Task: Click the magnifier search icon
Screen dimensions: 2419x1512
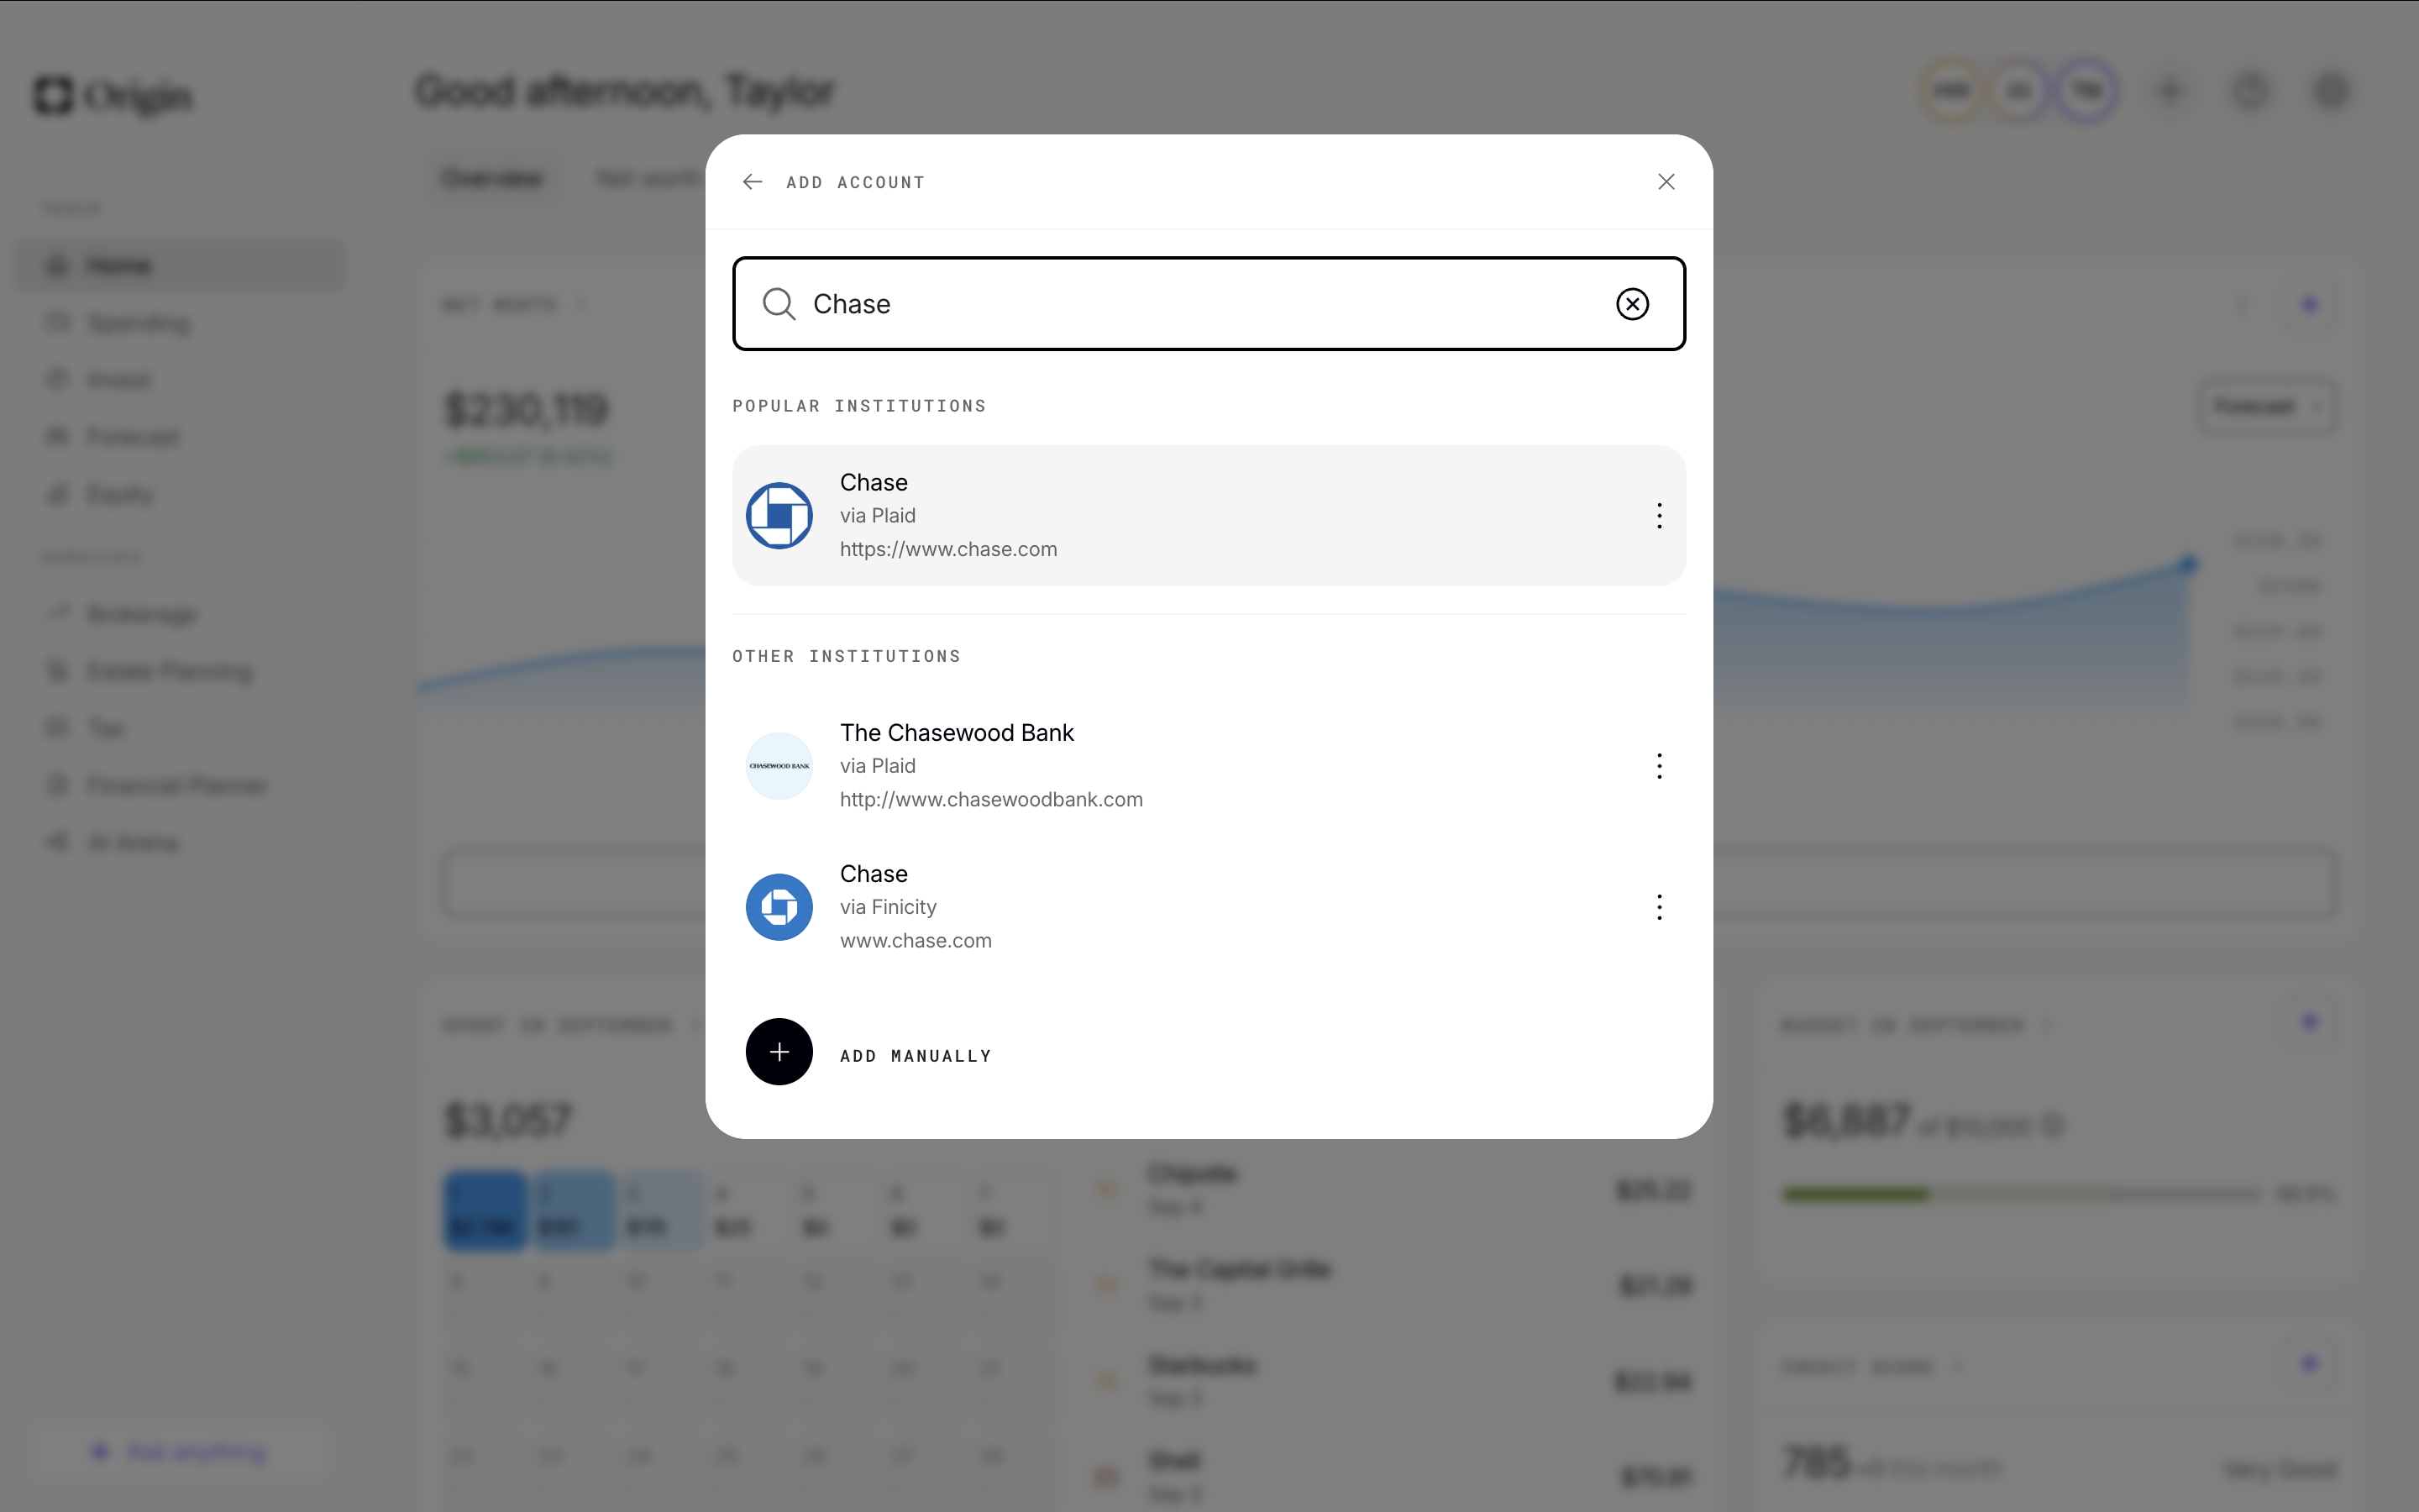Action: click(x=779, y=304)
